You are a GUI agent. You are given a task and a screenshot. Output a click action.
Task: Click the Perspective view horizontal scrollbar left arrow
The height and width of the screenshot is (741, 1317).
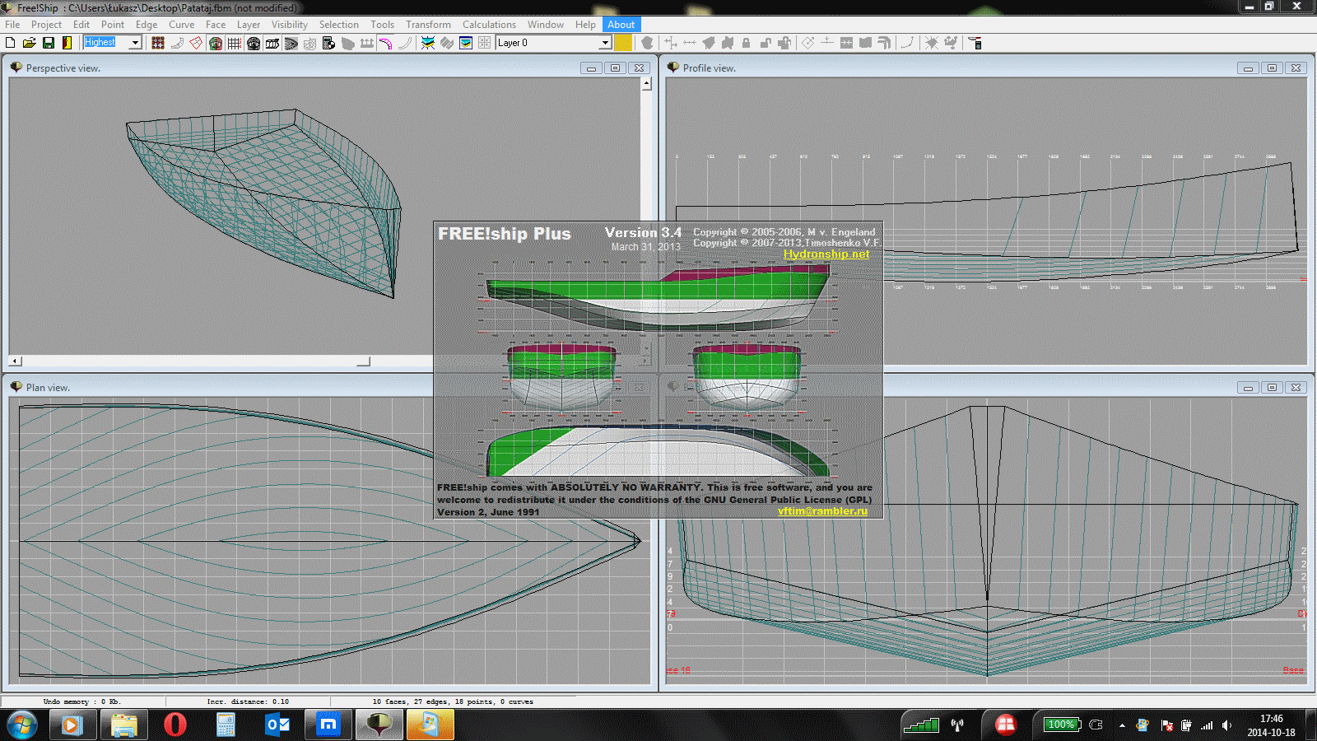click(x=15, y=361)
